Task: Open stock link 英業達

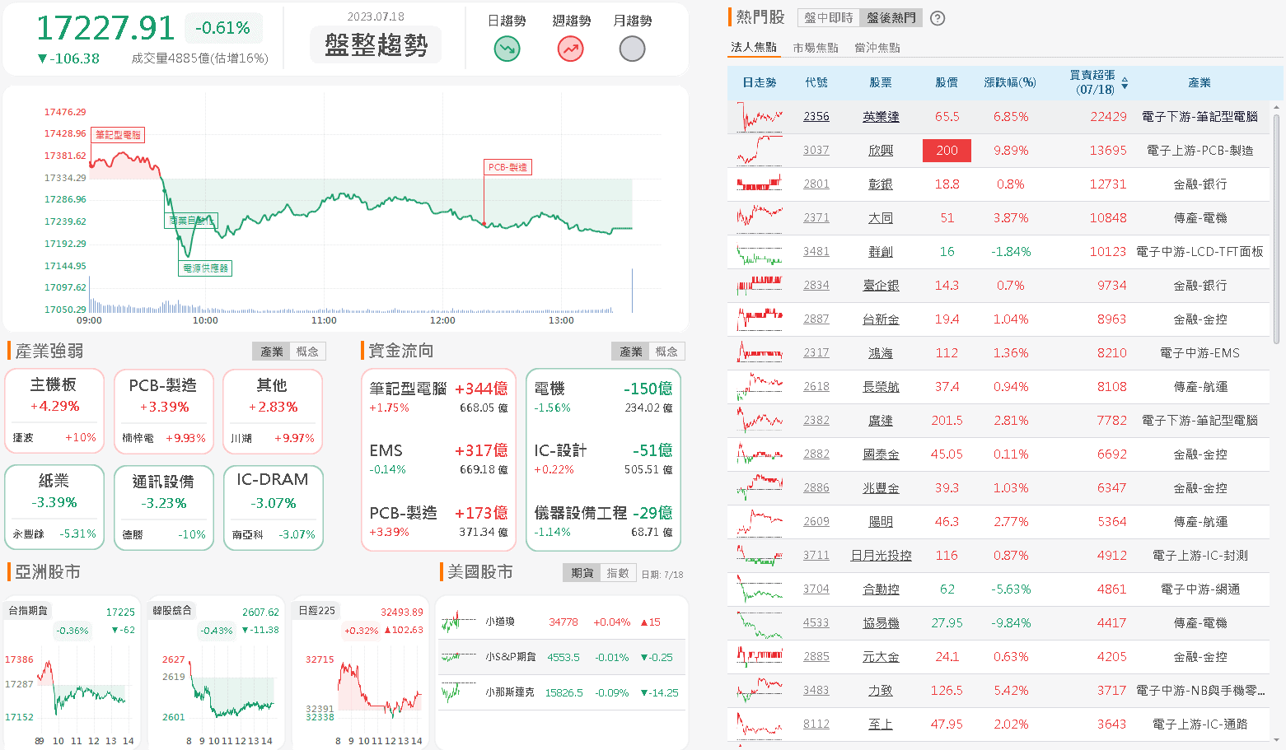Action: (881, 117)
